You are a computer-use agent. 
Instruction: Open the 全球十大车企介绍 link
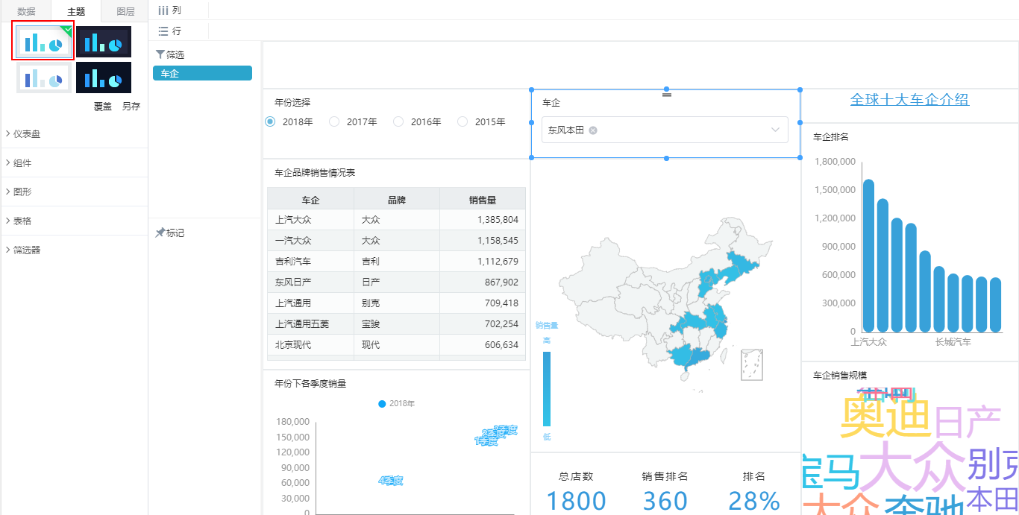coord(910,100)
